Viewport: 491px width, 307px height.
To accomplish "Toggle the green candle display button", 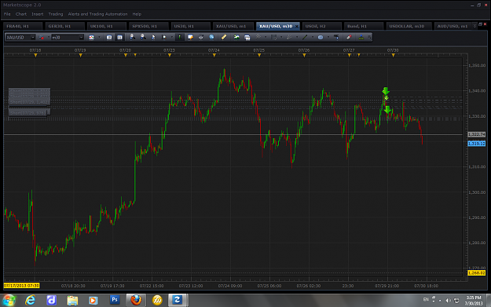I will (x=179, y=37).
